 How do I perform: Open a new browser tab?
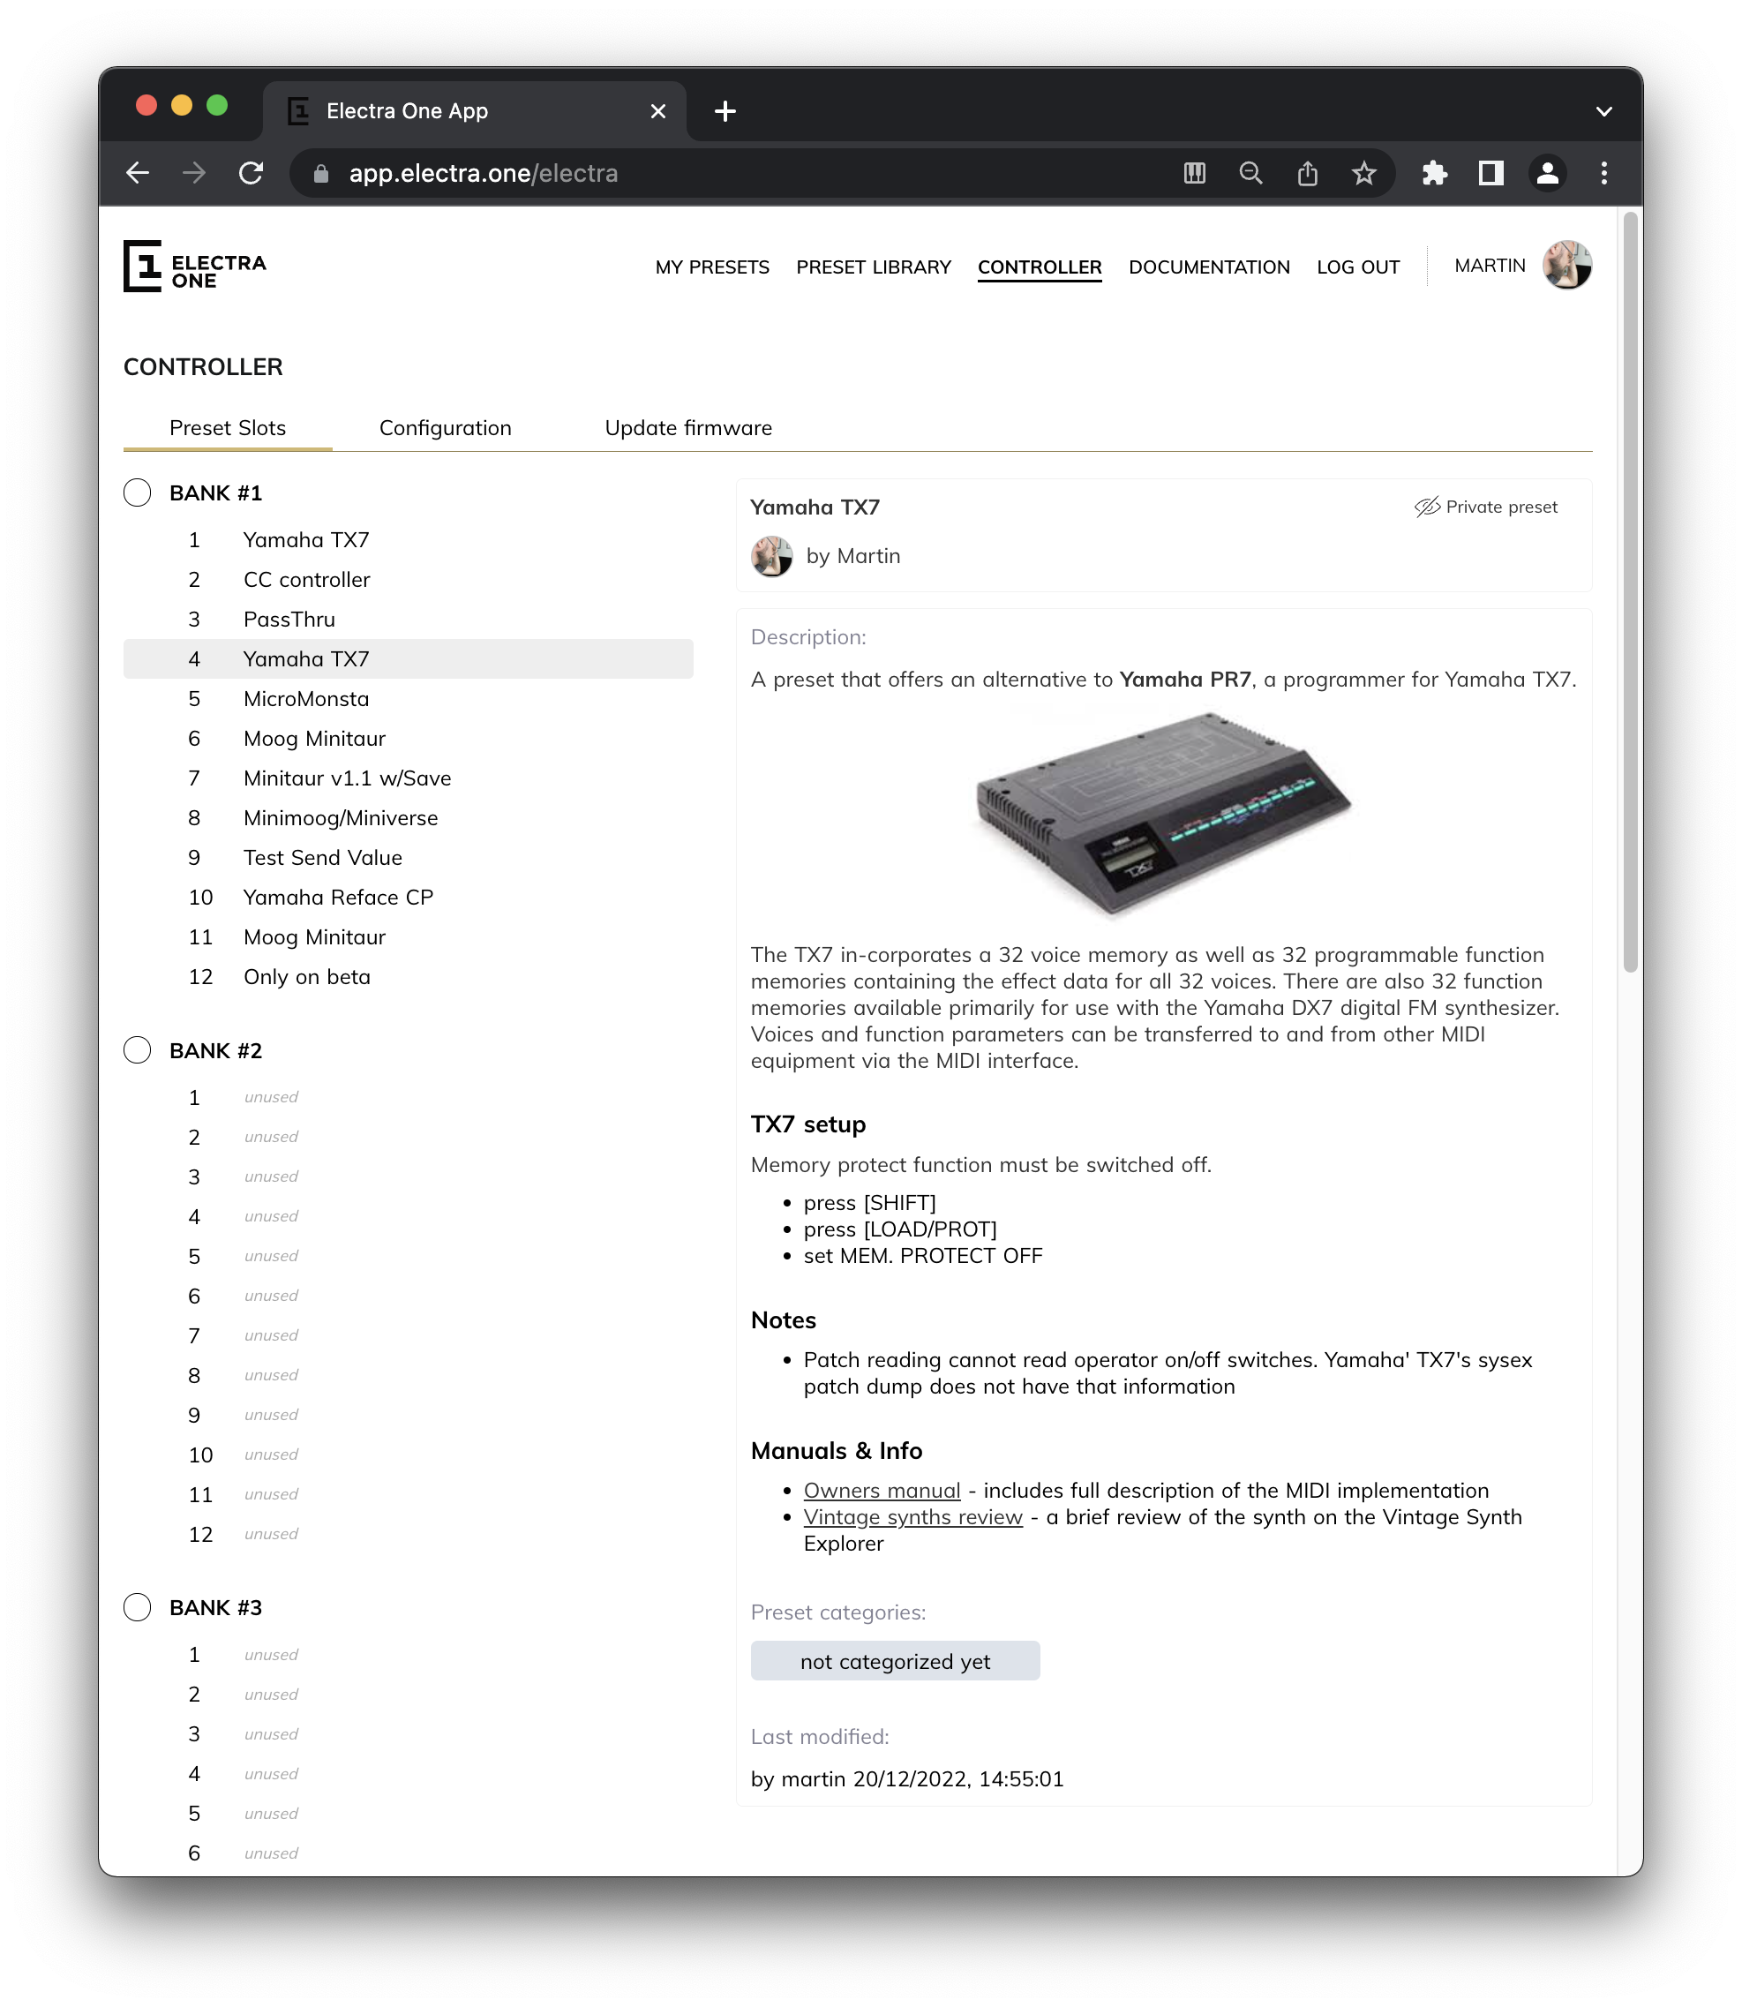(725, 111)
